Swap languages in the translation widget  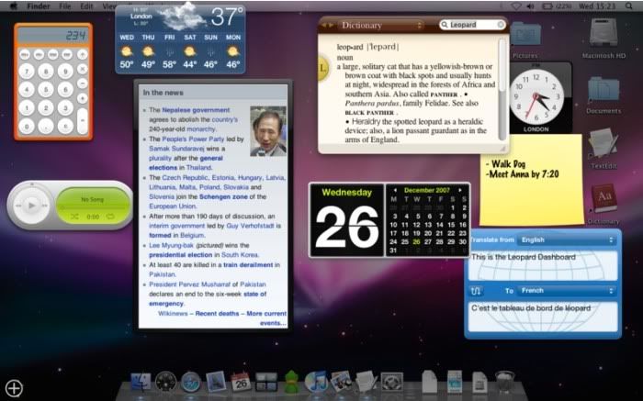476,291
